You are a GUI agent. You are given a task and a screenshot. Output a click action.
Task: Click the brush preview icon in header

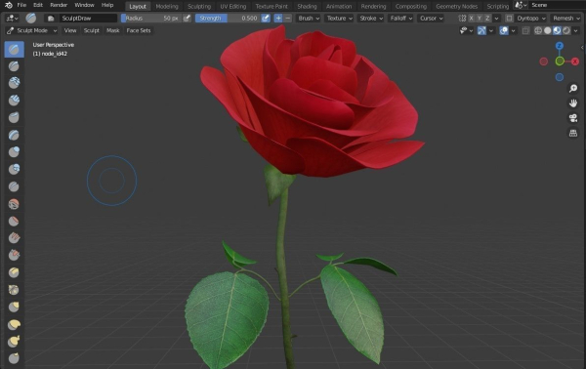click(x=31, y=18)
